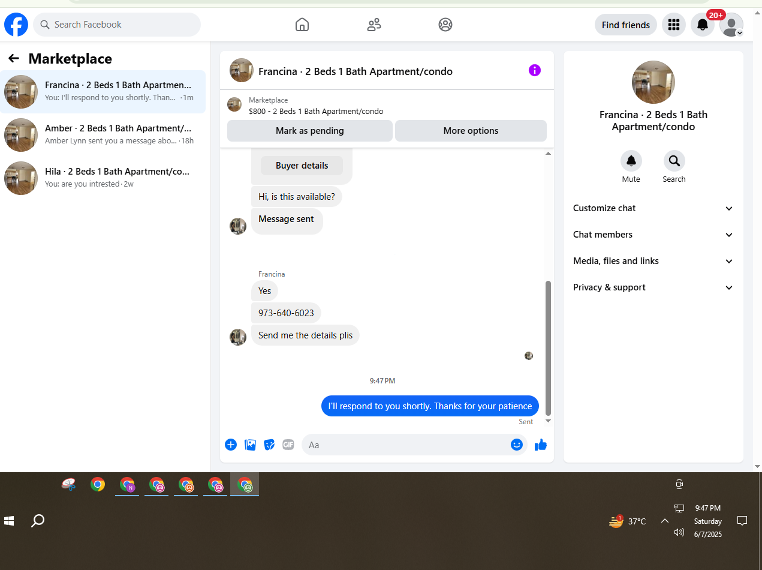The image size is (762, 570).
Task: Click chat scroll down arrow
Action: pos(548,421)
